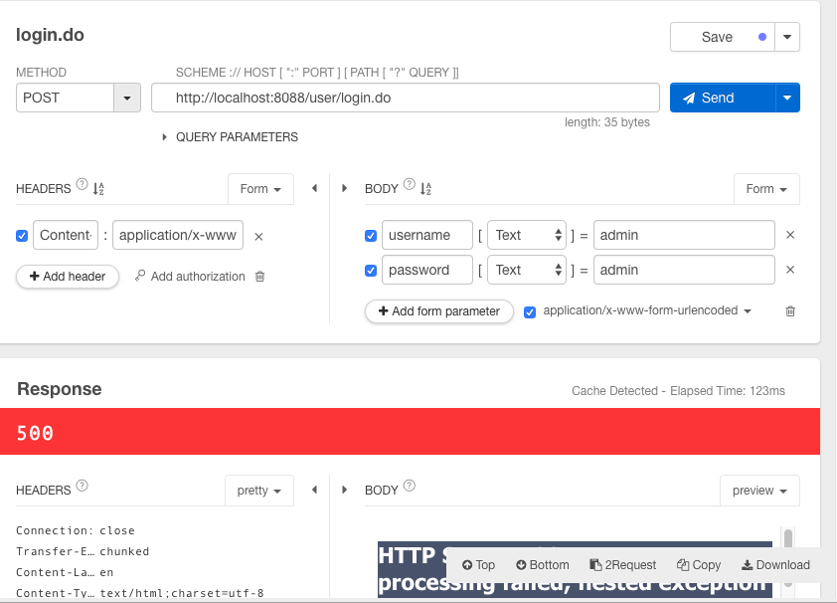
Task: Add a form parameter
Action: pyautogui.click(x=438, y=311)
